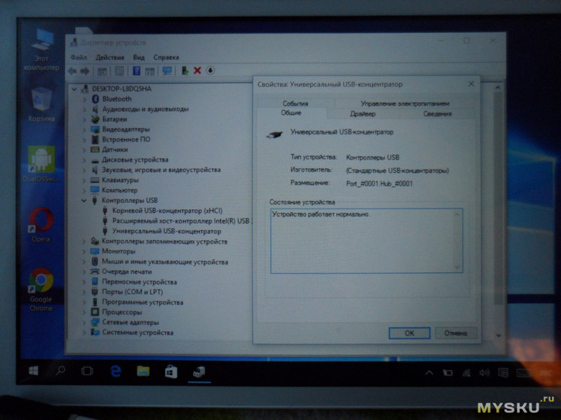561x420 pixels.
Task: Click the battery tray icon
Action: click(447, 373)
